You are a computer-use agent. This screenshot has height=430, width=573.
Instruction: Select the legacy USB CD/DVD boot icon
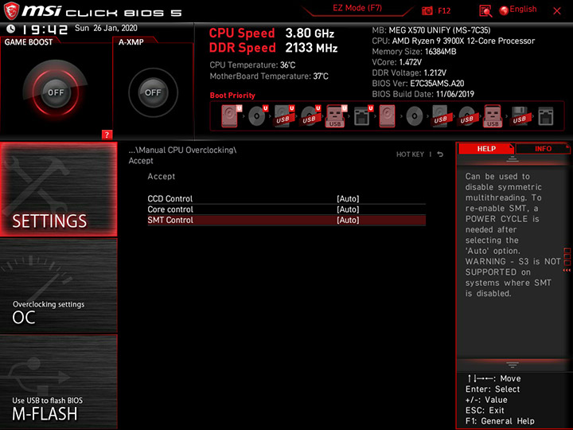pyautogui.click(x=467, y=116)
